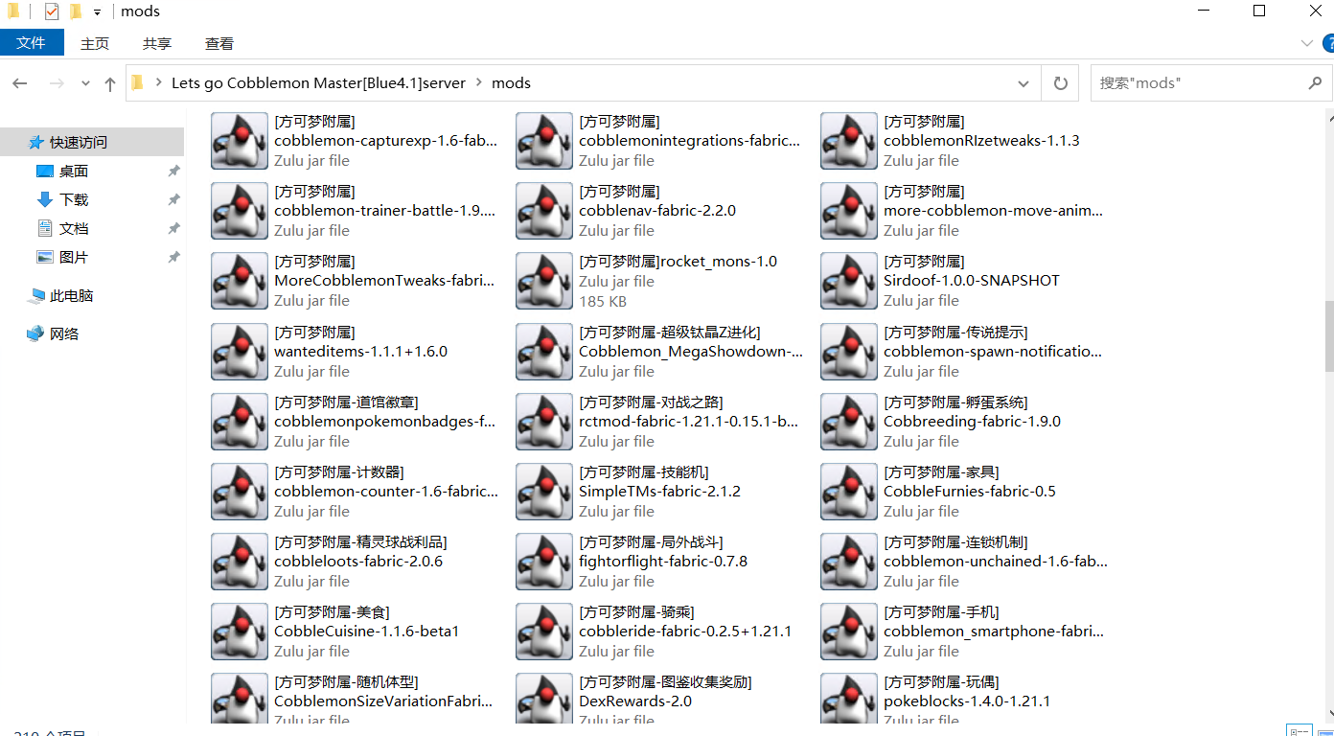Viewport: 1334px width, 736px height.
Task: Unpin 桌面 using its pin icon
Action: (173, 172)
